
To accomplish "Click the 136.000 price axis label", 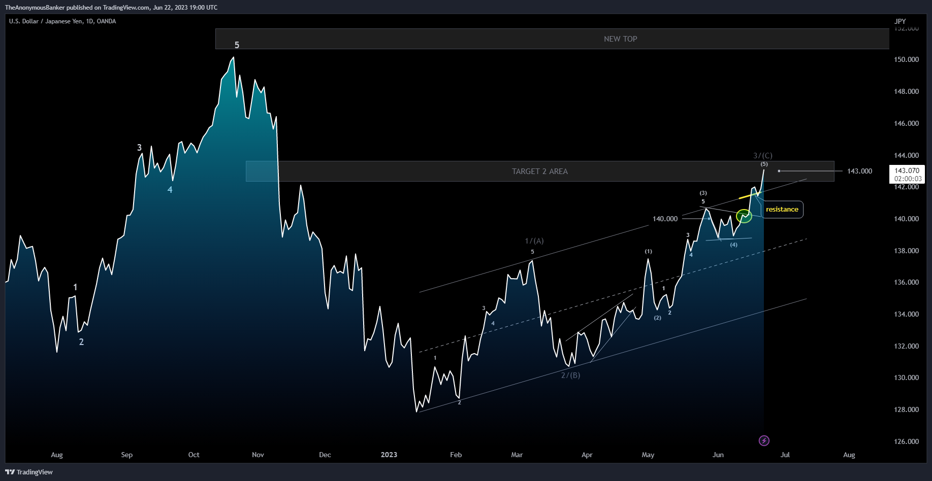I will [x=906, y=282].
